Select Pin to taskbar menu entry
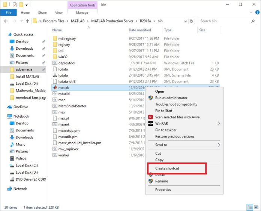The width and height of the screenshot is (261, 211). pos(166,130)
